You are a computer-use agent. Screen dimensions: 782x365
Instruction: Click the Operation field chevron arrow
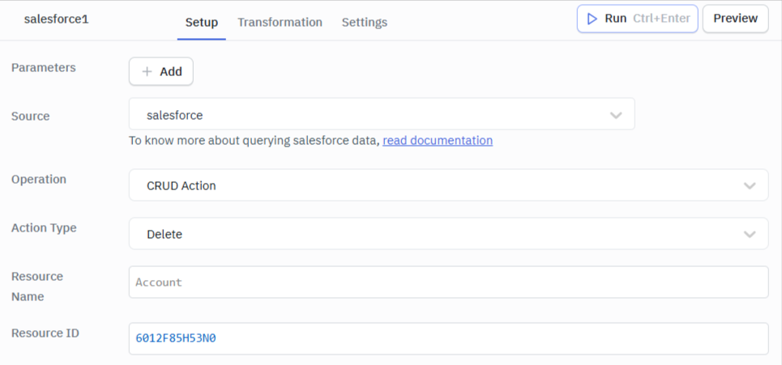click(750, 186)
